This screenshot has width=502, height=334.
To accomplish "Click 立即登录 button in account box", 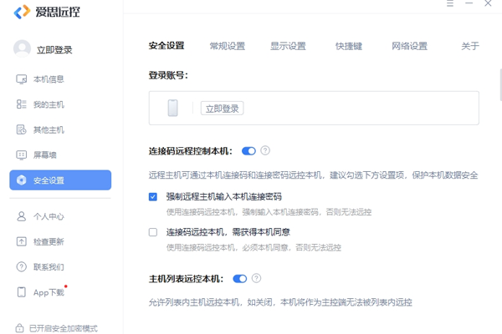I will pyautogui.click(x=221, y=108).
